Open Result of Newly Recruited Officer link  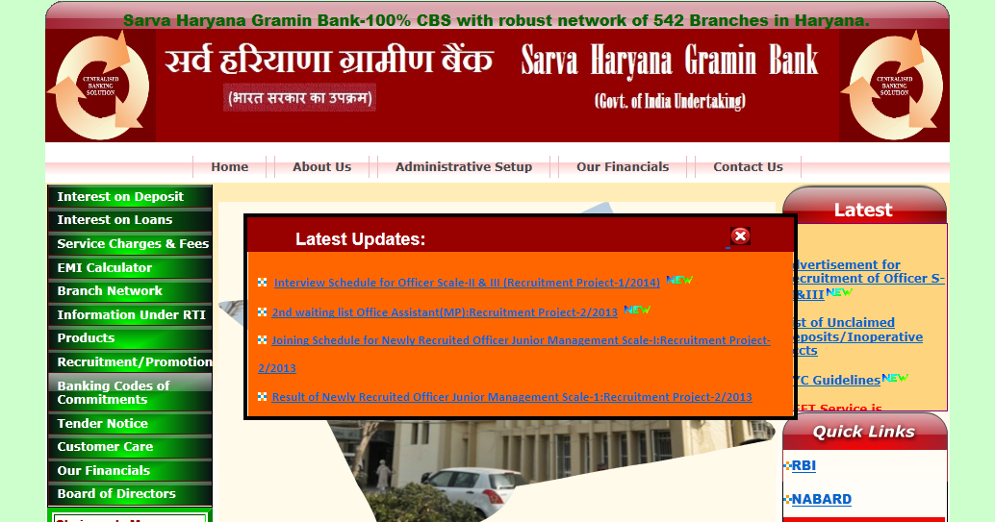pyautogui.click(x=512, y=397)
